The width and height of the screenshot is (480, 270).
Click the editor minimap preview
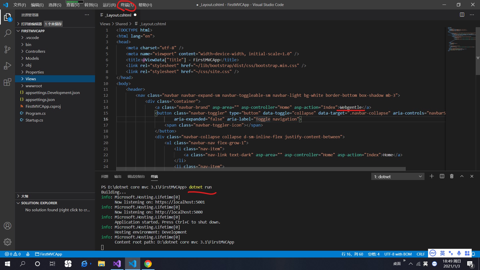point(461,39)
